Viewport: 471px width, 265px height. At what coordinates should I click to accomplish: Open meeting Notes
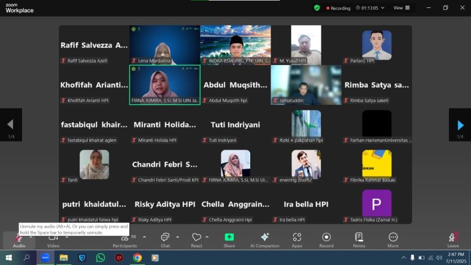[x=359, y=239]
